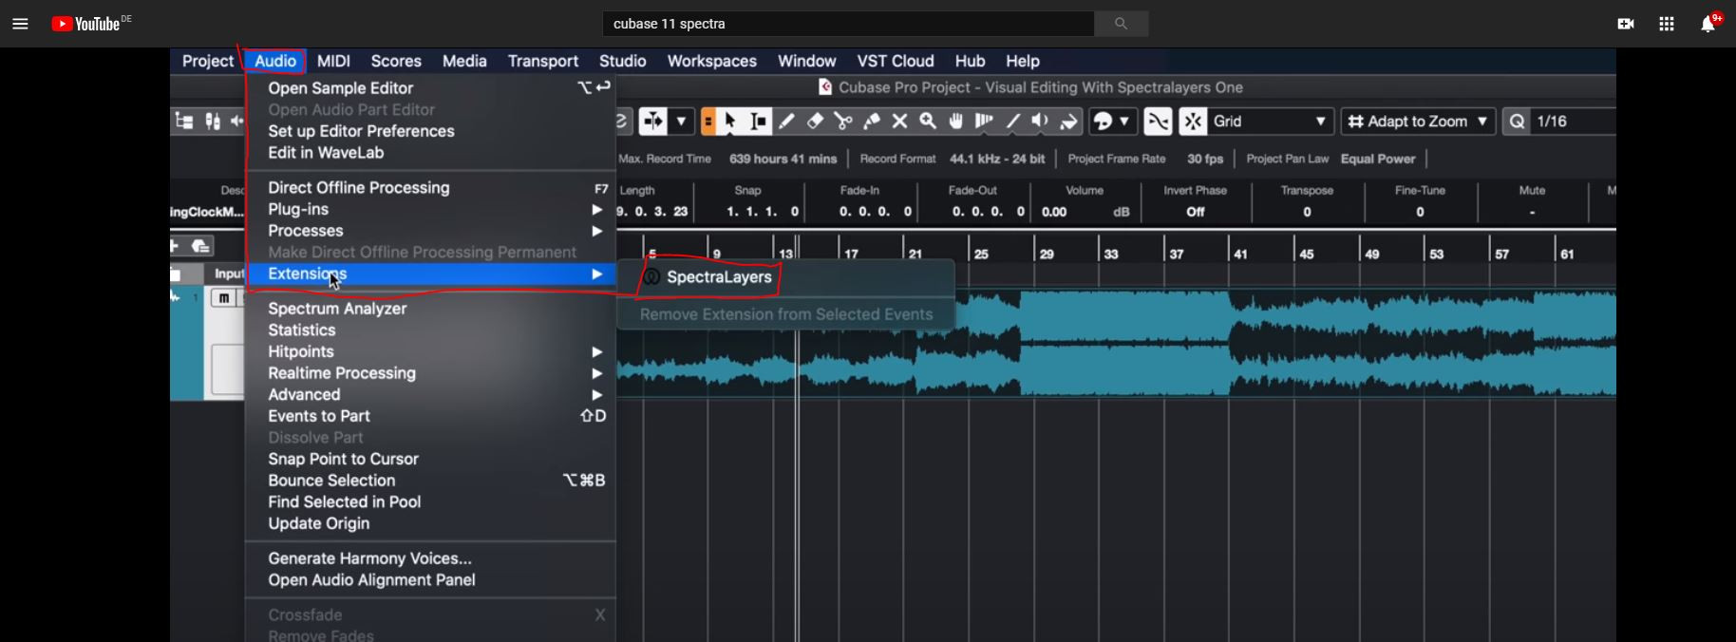Click the Volume 0.00 dB value field

[x=1085, y=212]
